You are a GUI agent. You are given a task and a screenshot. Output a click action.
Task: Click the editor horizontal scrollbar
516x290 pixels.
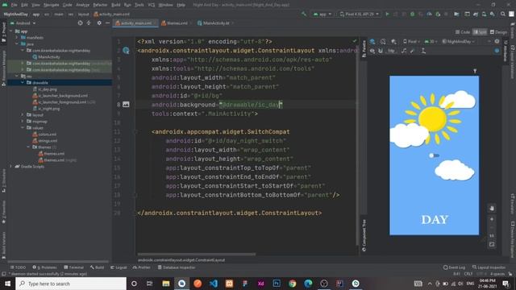pyautogui.click(x=197, y=254)
